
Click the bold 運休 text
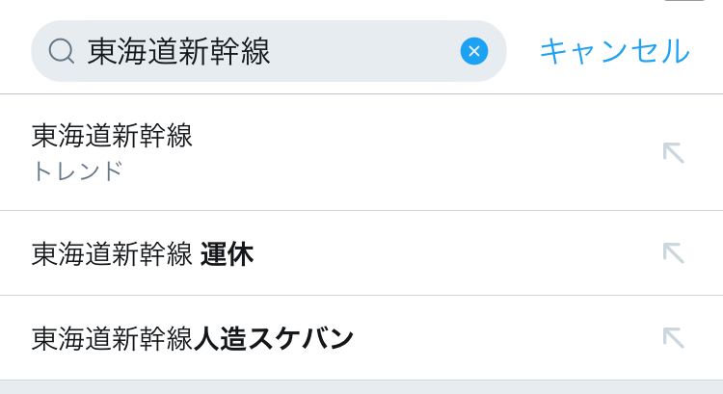pyautogui.click(x=228, y=254)
